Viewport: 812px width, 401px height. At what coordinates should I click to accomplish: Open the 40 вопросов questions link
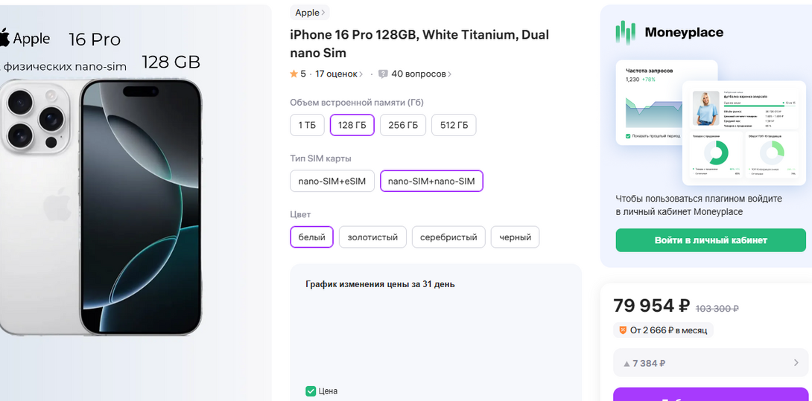pos(421,74)
